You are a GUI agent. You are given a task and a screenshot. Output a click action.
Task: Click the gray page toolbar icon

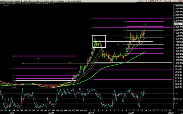[155, 1]
